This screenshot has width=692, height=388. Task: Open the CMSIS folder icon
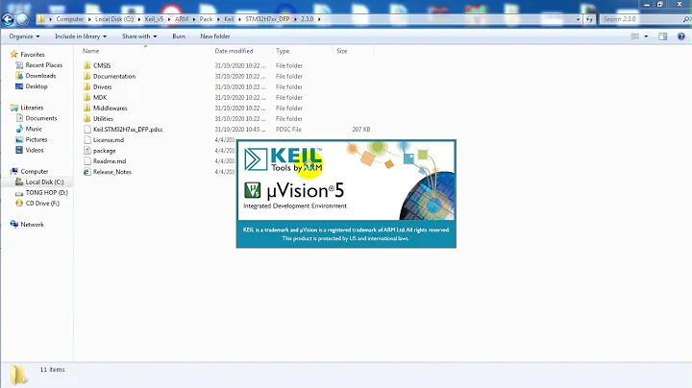click(x=86, y=65)
